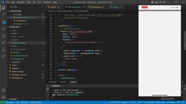Toggle primary side bar layout icon
This screenshot has width=186, height=104.
coord(153,2)
